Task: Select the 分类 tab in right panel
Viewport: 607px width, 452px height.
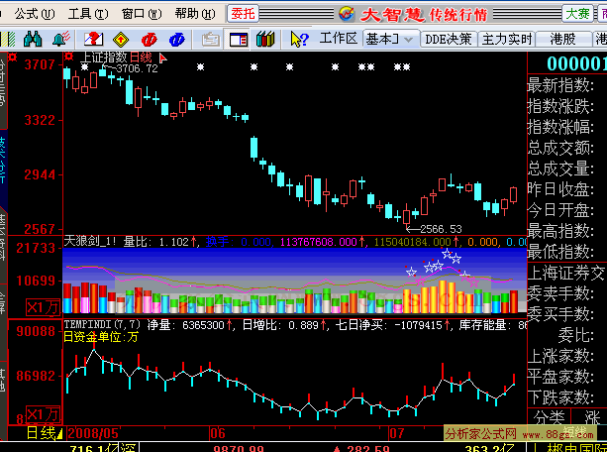Action: pyautogui.click(x=549, y=417)
